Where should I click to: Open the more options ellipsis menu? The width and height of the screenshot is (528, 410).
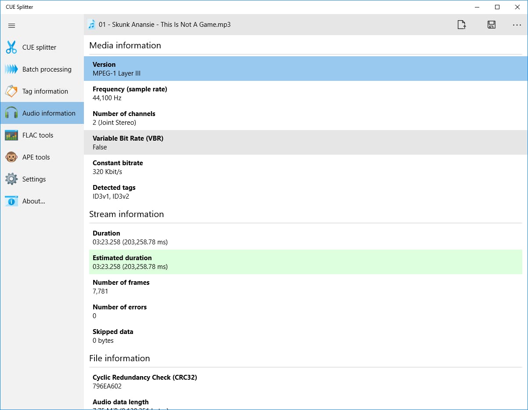tap(517, 25)
